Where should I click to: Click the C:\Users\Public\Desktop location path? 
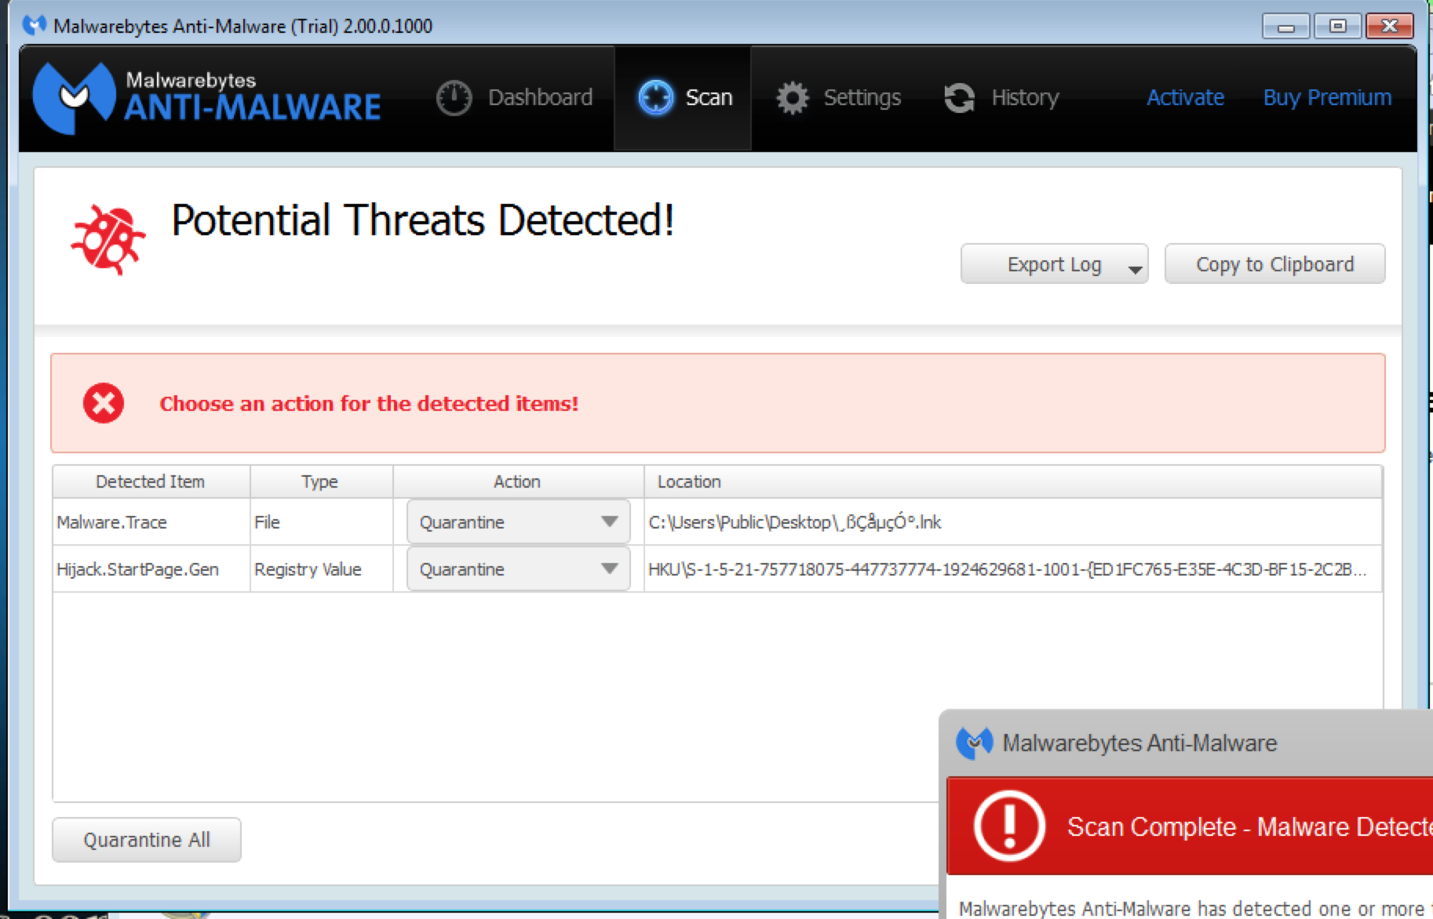click(794, 522)
